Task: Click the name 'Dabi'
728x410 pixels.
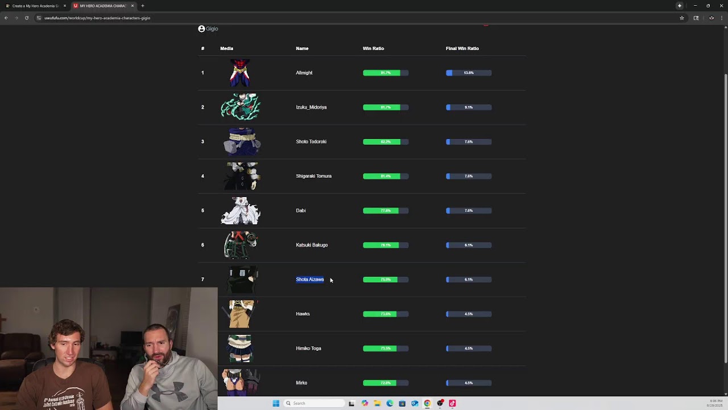Action: 301,211
